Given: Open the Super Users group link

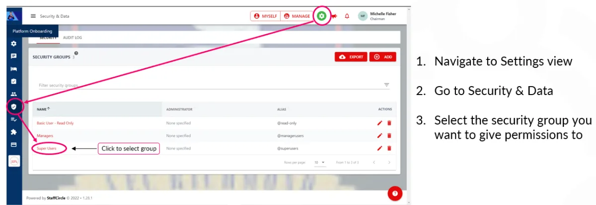Looking at the screenshot, I should [47, 148].
